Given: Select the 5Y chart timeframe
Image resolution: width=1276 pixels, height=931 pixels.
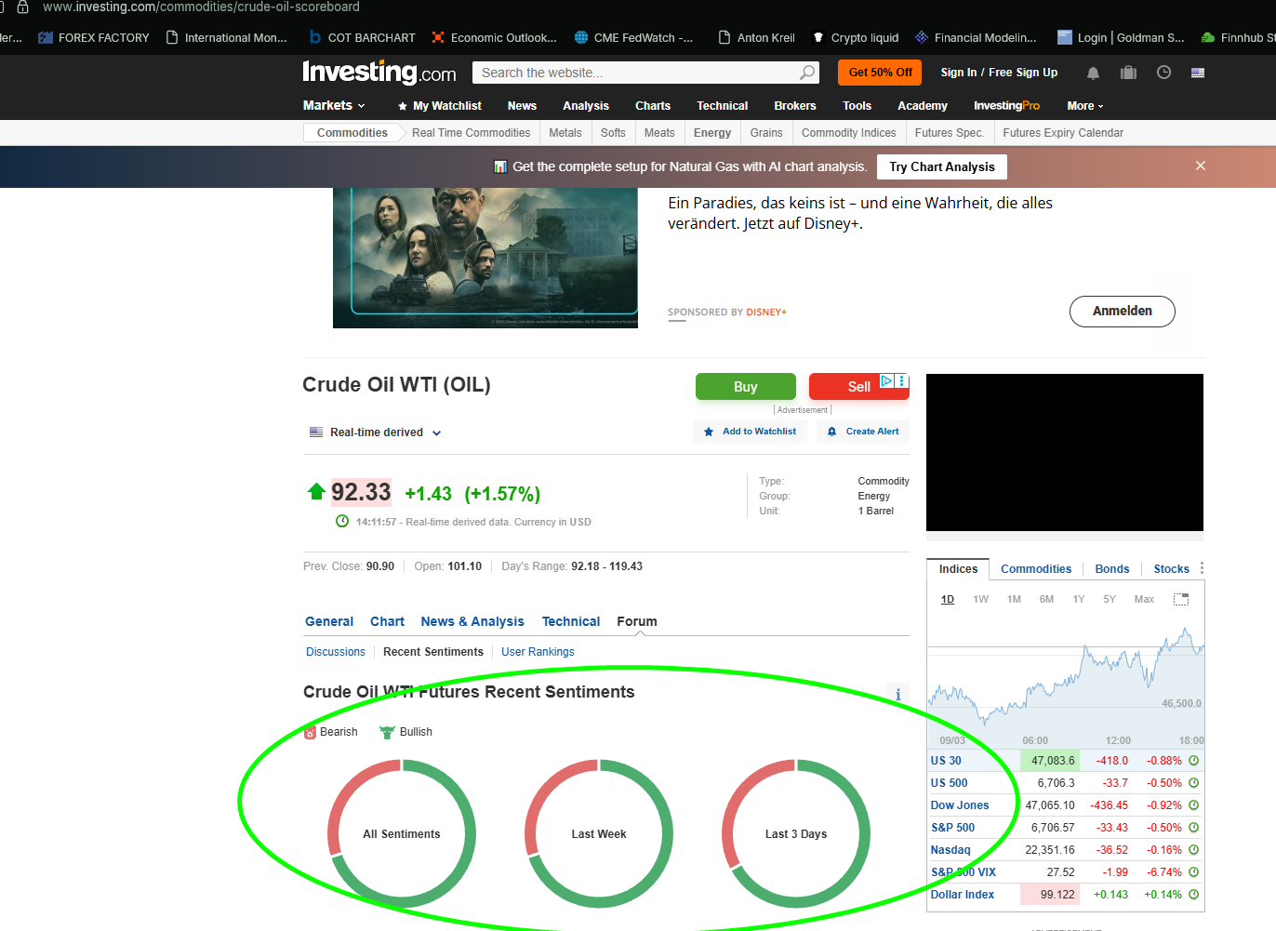Looking at the screenshot, I should (x=1109, y=600).
